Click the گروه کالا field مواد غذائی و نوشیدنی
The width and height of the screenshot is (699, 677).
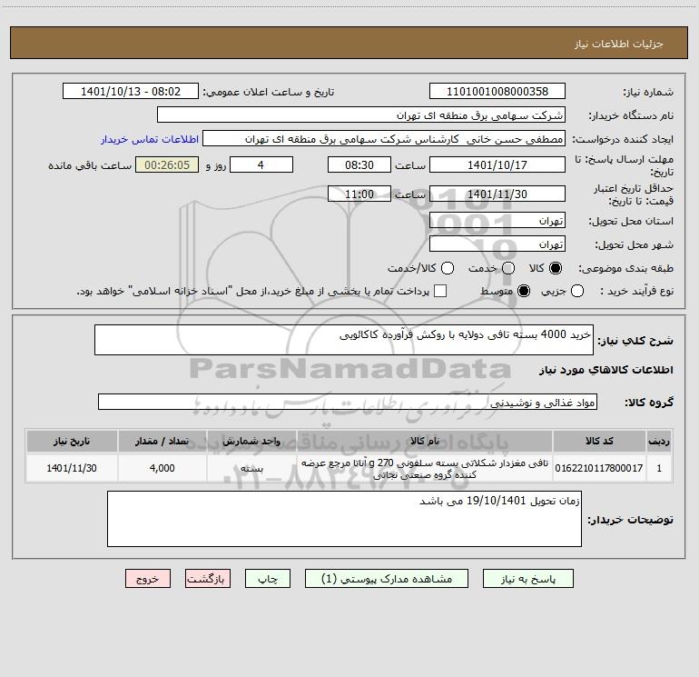(348, 402)
